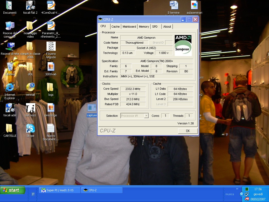
Task: Click the Thoroughbred code name field
Action: (134, 43)
